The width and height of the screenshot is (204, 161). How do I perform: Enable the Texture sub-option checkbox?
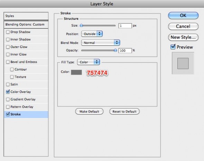pyautogui.click(x=12, y=77)
